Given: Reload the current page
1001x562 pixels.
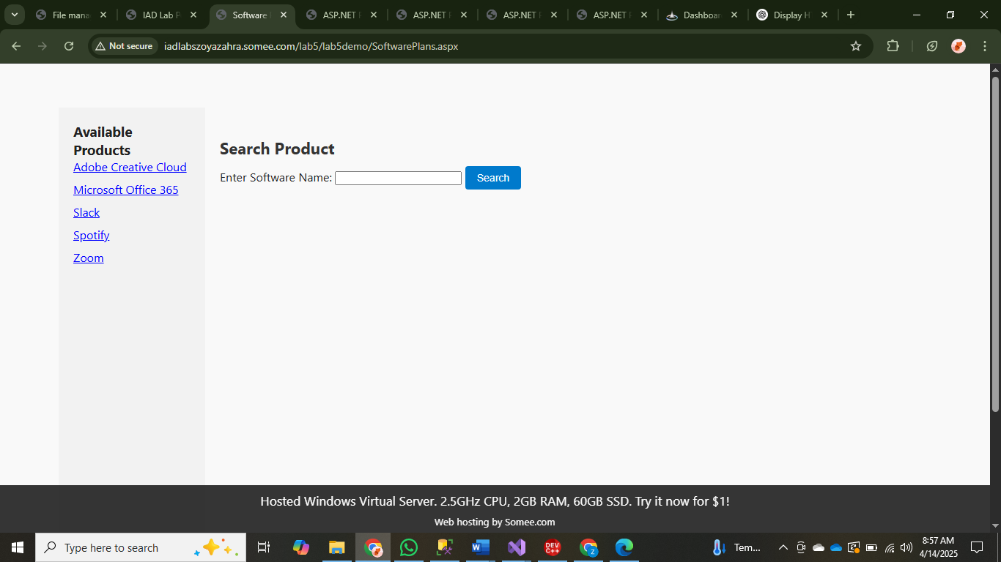Looking at the screenshot, I should point(69,46).
